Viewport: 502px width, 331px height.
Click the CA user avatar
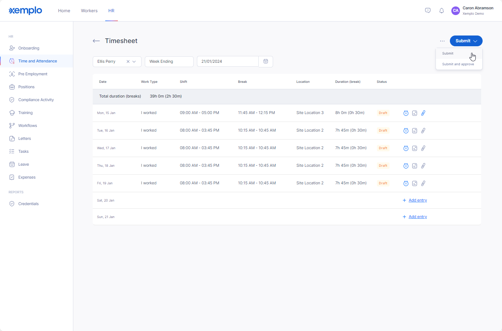click(456, 10)
